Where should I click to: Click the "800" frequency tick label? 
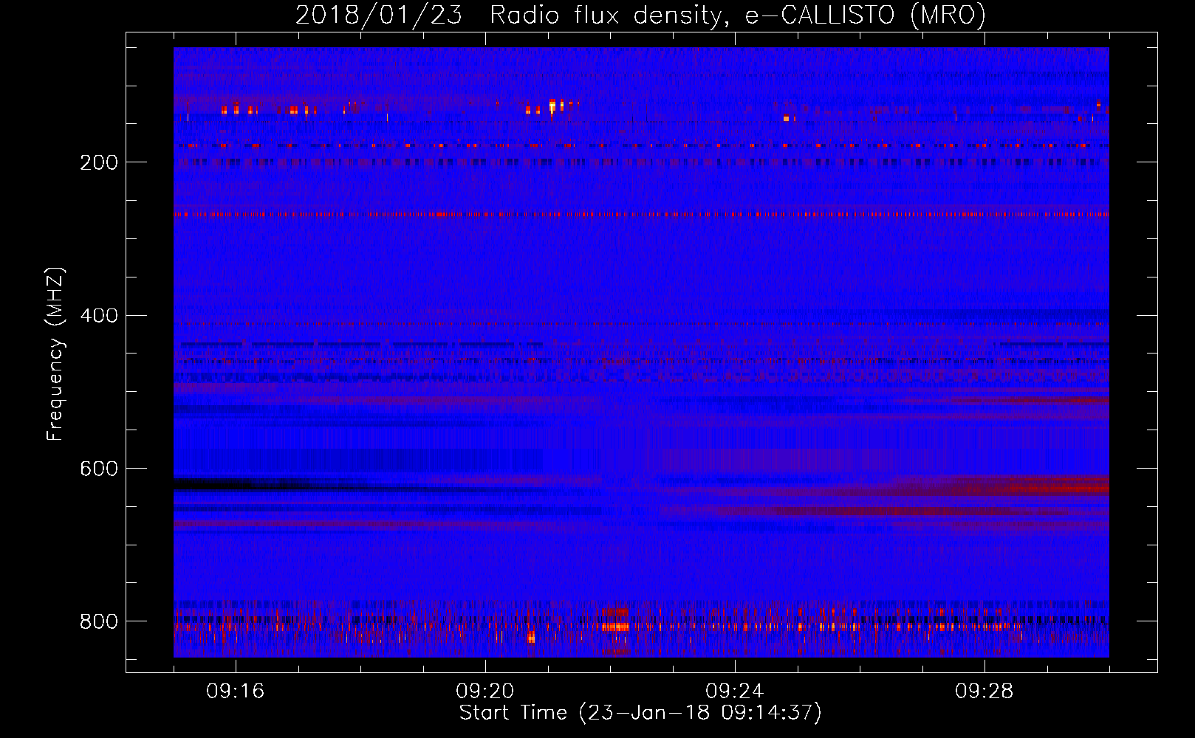click(x=99, y=621)
